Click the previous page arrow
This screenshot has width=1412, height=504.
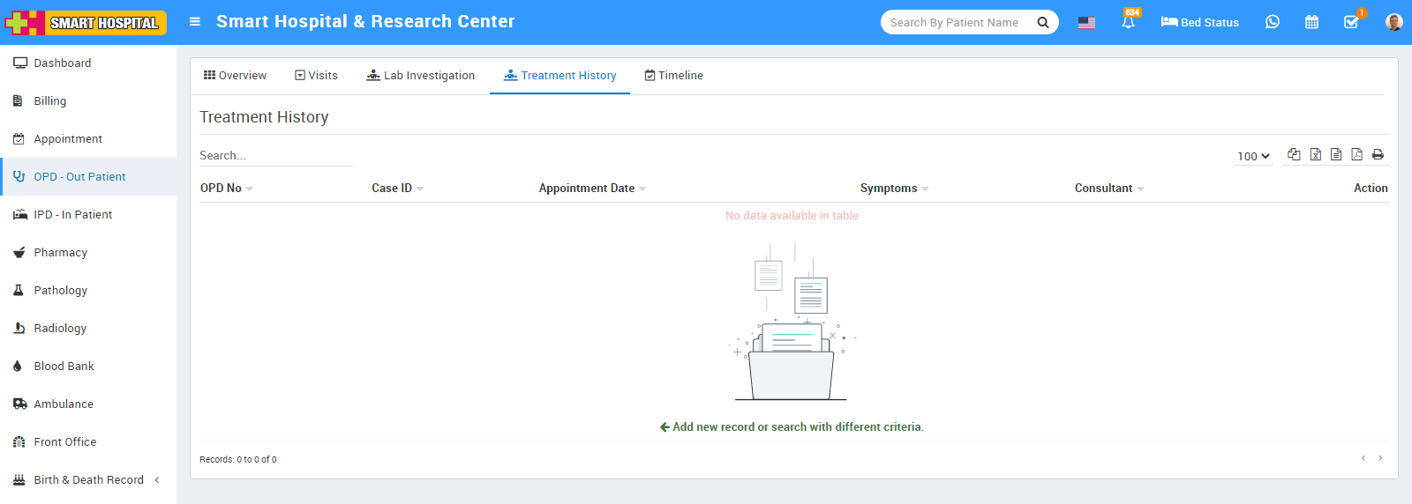coord(1363,458)
